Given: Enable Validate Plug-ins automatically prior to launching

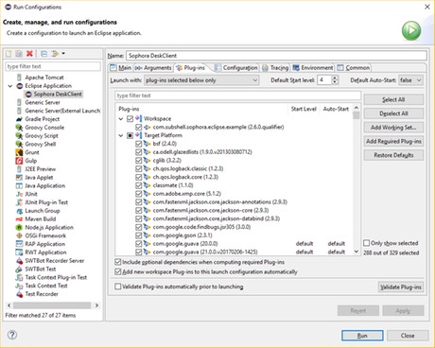Looking at the screenshot, I should [118, 287].
